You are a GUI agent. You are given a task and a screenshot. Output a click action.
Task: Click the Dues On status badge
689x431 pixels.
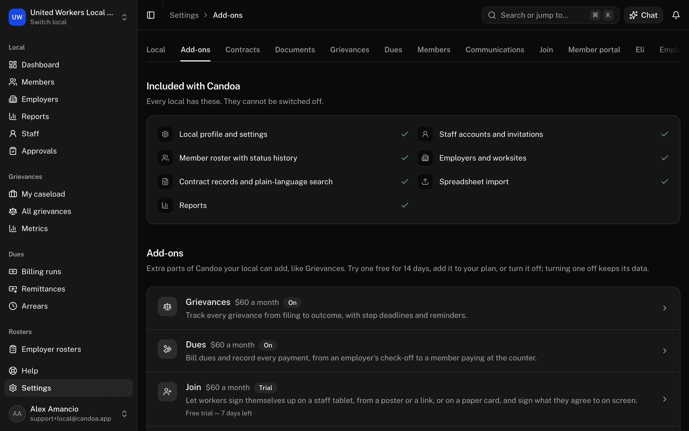point(268,345)
